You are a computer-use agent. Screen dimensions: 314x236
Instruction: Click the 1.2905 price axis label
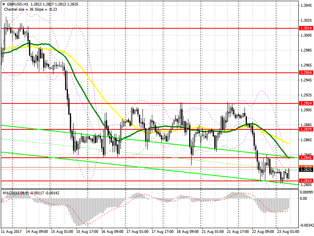(307, 110)
